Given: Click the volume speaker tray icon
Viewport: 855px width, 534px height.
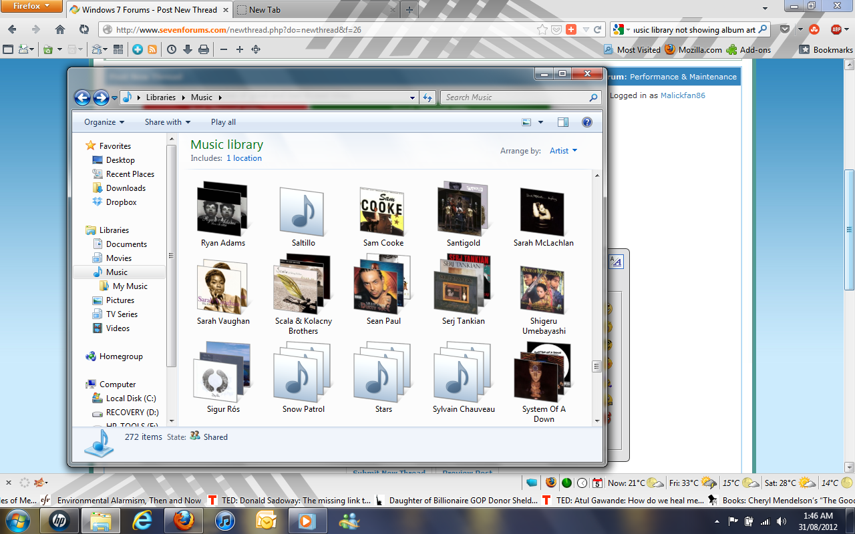Looking at the screenshot, I should [782, 521].
